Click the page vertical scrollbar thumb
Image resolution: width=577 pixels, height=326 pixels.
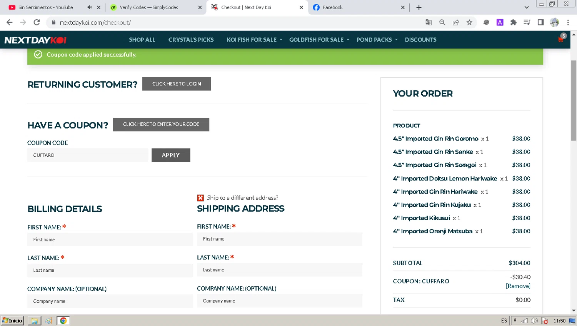point(574,100)
